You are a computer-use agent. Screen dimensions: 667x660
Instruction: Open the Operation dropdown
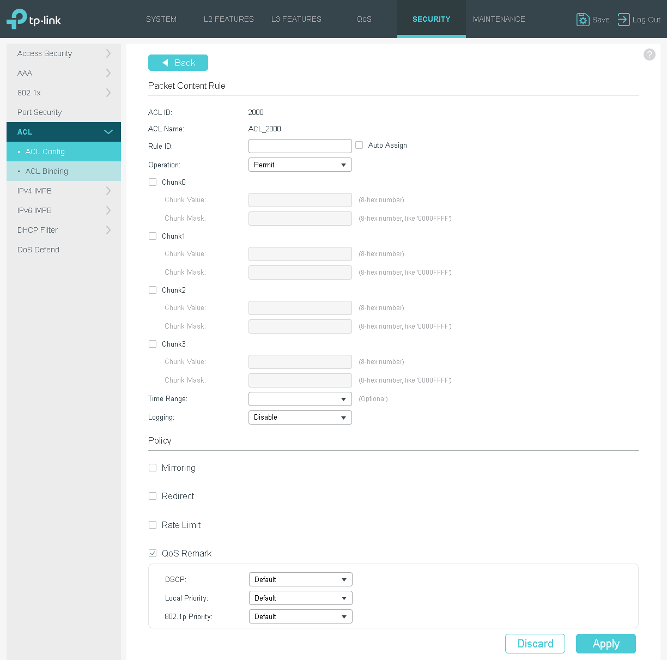coord(300,165)
